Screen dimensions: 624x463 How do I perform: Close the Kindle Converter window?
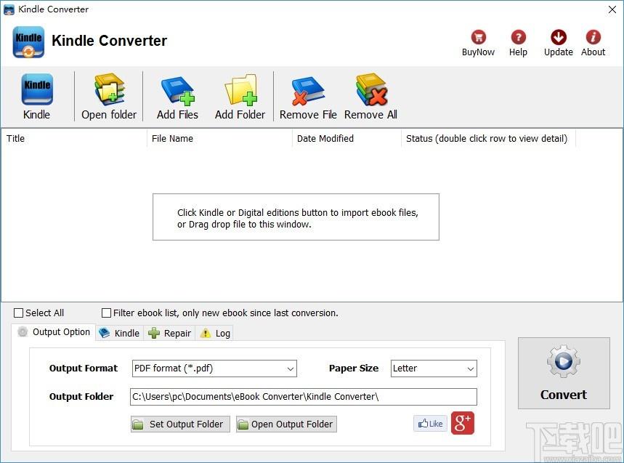(612, 9)
